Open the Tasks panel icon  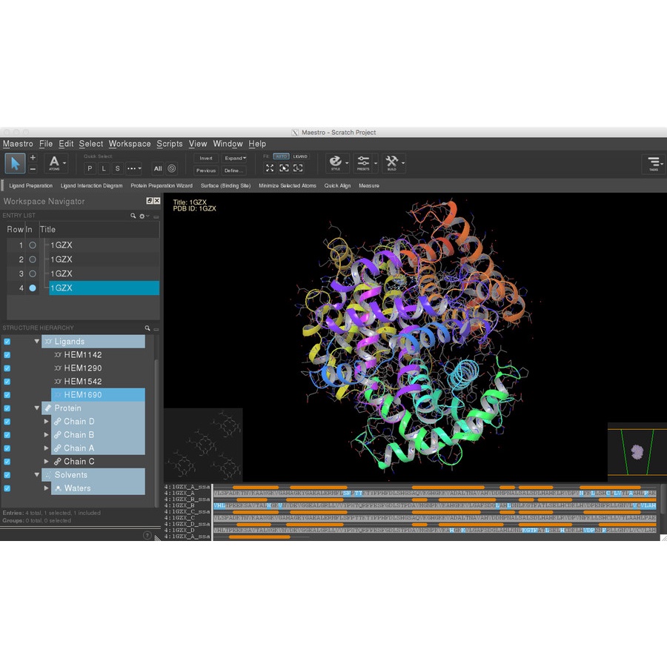tap(653, 163)
